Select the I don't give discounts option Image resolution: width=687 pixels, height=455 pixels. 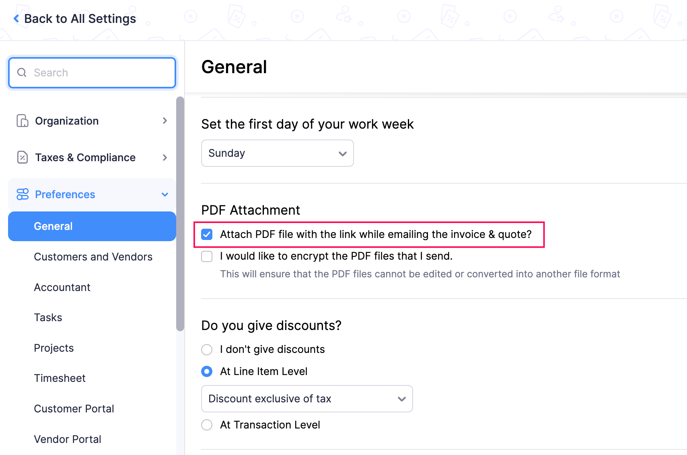click(x=207, y=349)
